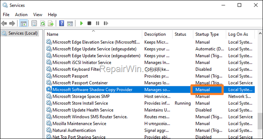263x139 pixels.
Task: Select Microsoft Passport service name
Action: (x=70, y=76)
